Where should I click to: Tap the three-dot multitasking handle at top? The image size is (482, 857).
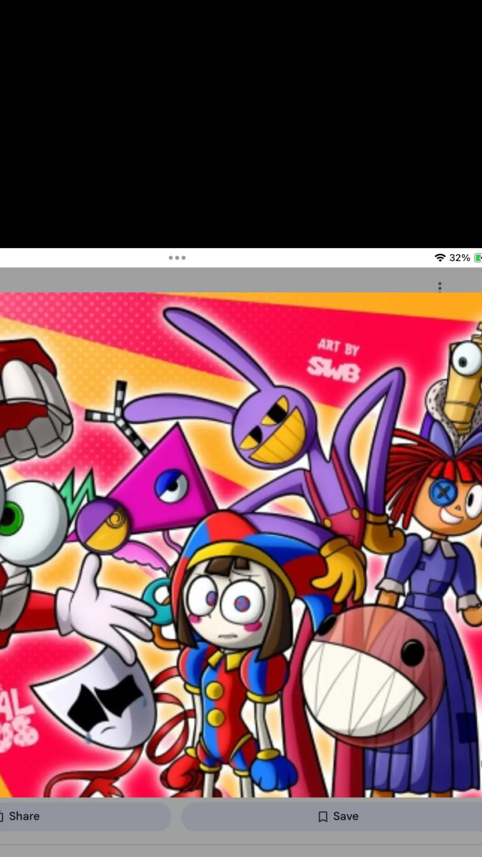pyautogui.click(x=177, y=258)
